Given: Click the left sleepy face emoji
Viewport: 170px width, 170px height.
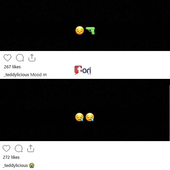Looking at the screenshot, I should tap(80, 117).
